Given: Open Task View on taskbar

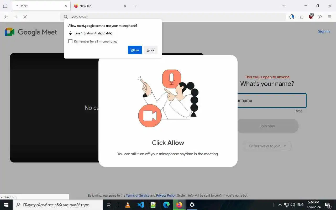Looking at the screenshot, I should 109,205.
